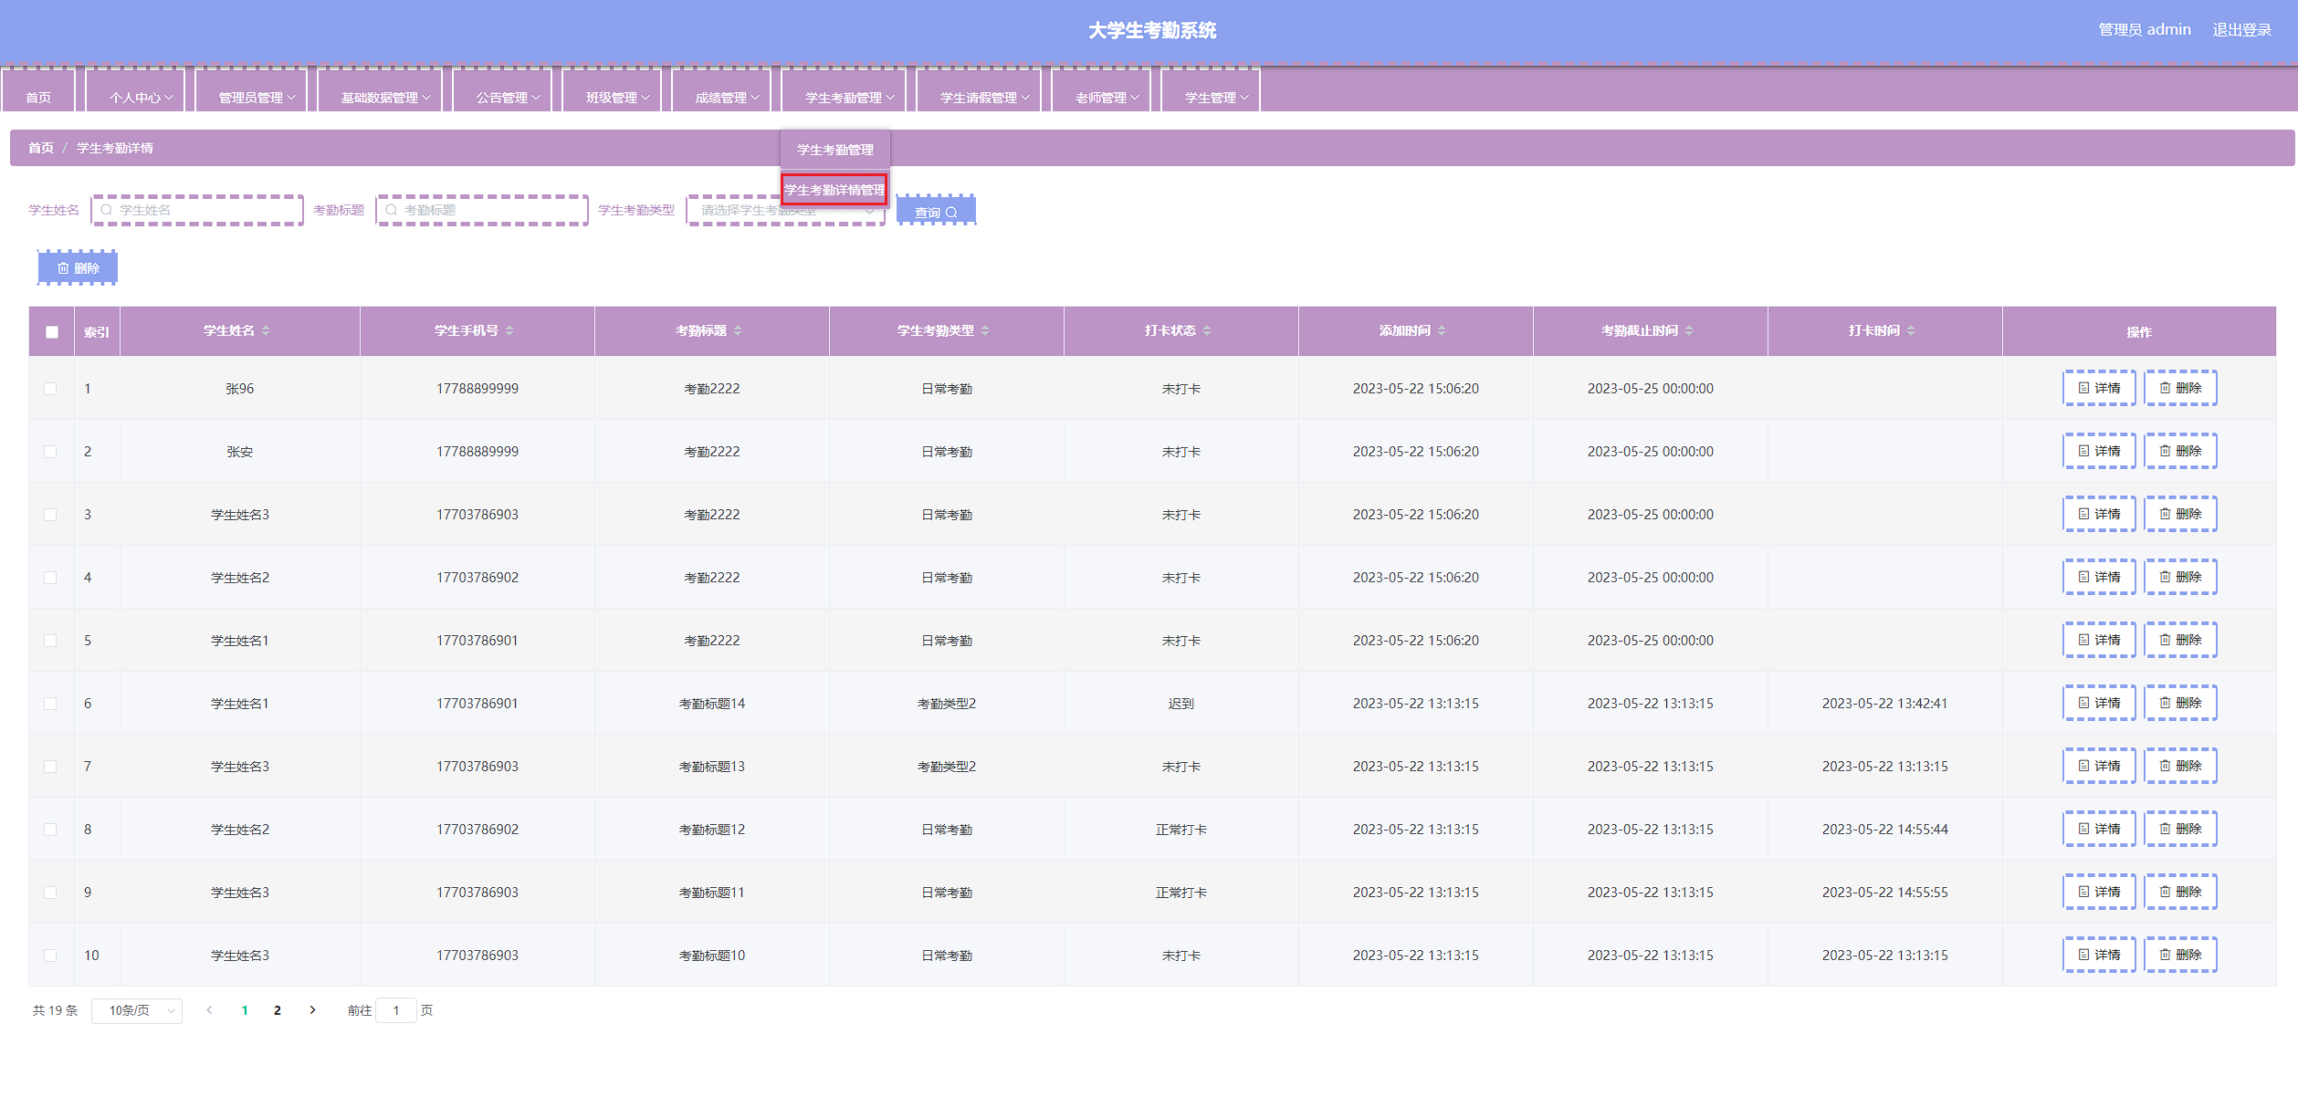Screen dimensions: 2298x1097
Task: Check the row for student 张96
Action: click(x=50, y=389)
